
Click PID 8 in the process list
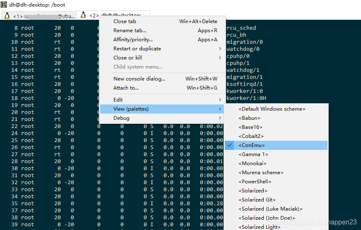(16, 28)
